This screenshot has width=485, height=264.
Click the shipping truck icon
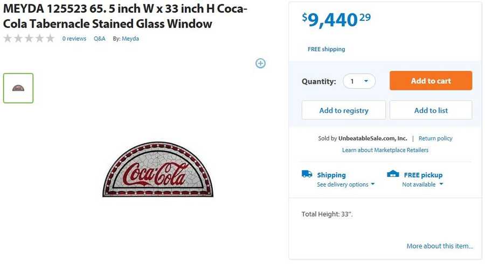click(x=307, y=174)
